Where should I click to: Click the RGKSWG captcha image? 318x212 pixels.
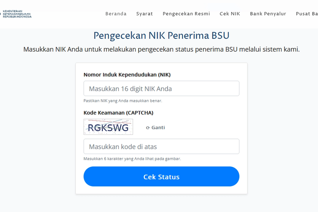point(108,127)
